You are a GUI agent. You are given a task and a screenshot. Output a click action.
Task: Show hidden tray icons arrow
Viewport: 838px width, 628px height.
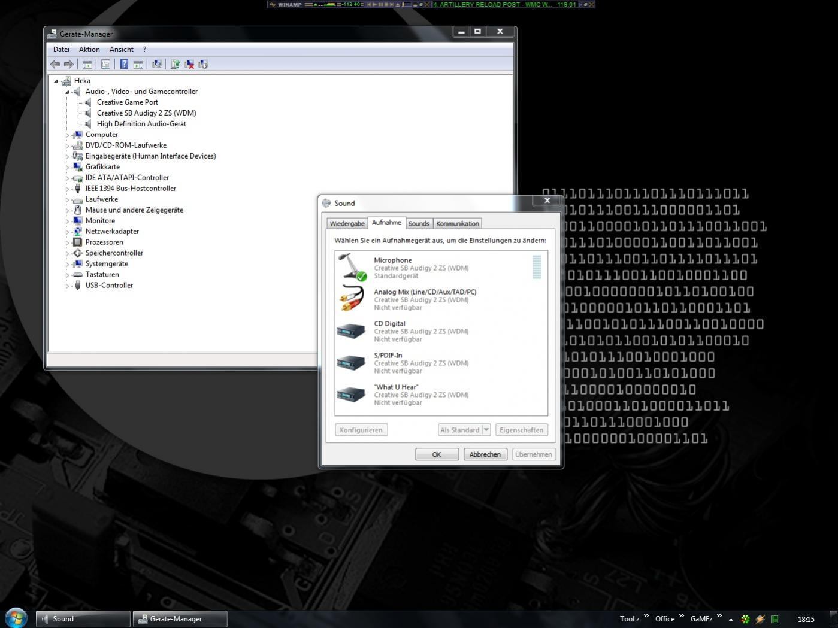point(731,620)
